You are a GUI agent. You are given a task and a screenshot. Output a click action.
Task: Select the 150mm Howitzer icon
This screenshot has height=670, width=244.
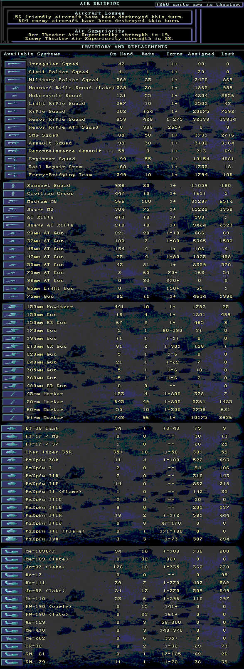[13, 307]
